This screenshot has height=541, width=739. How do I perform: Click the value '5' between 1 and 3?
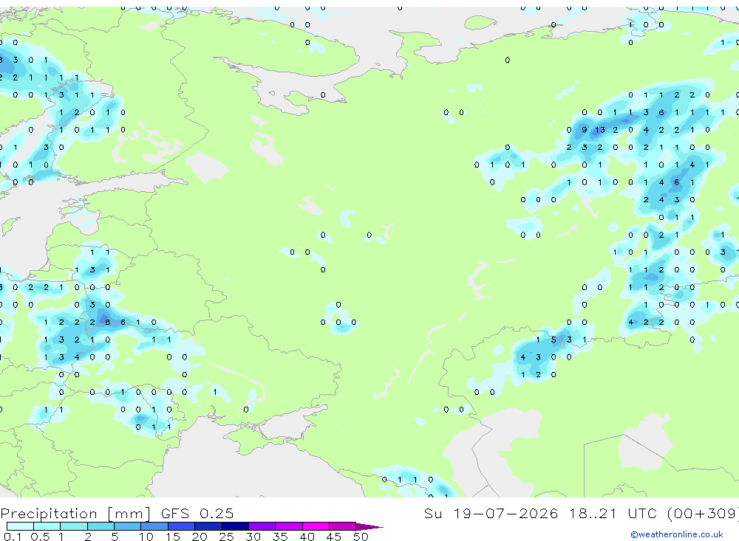(554, 340)
